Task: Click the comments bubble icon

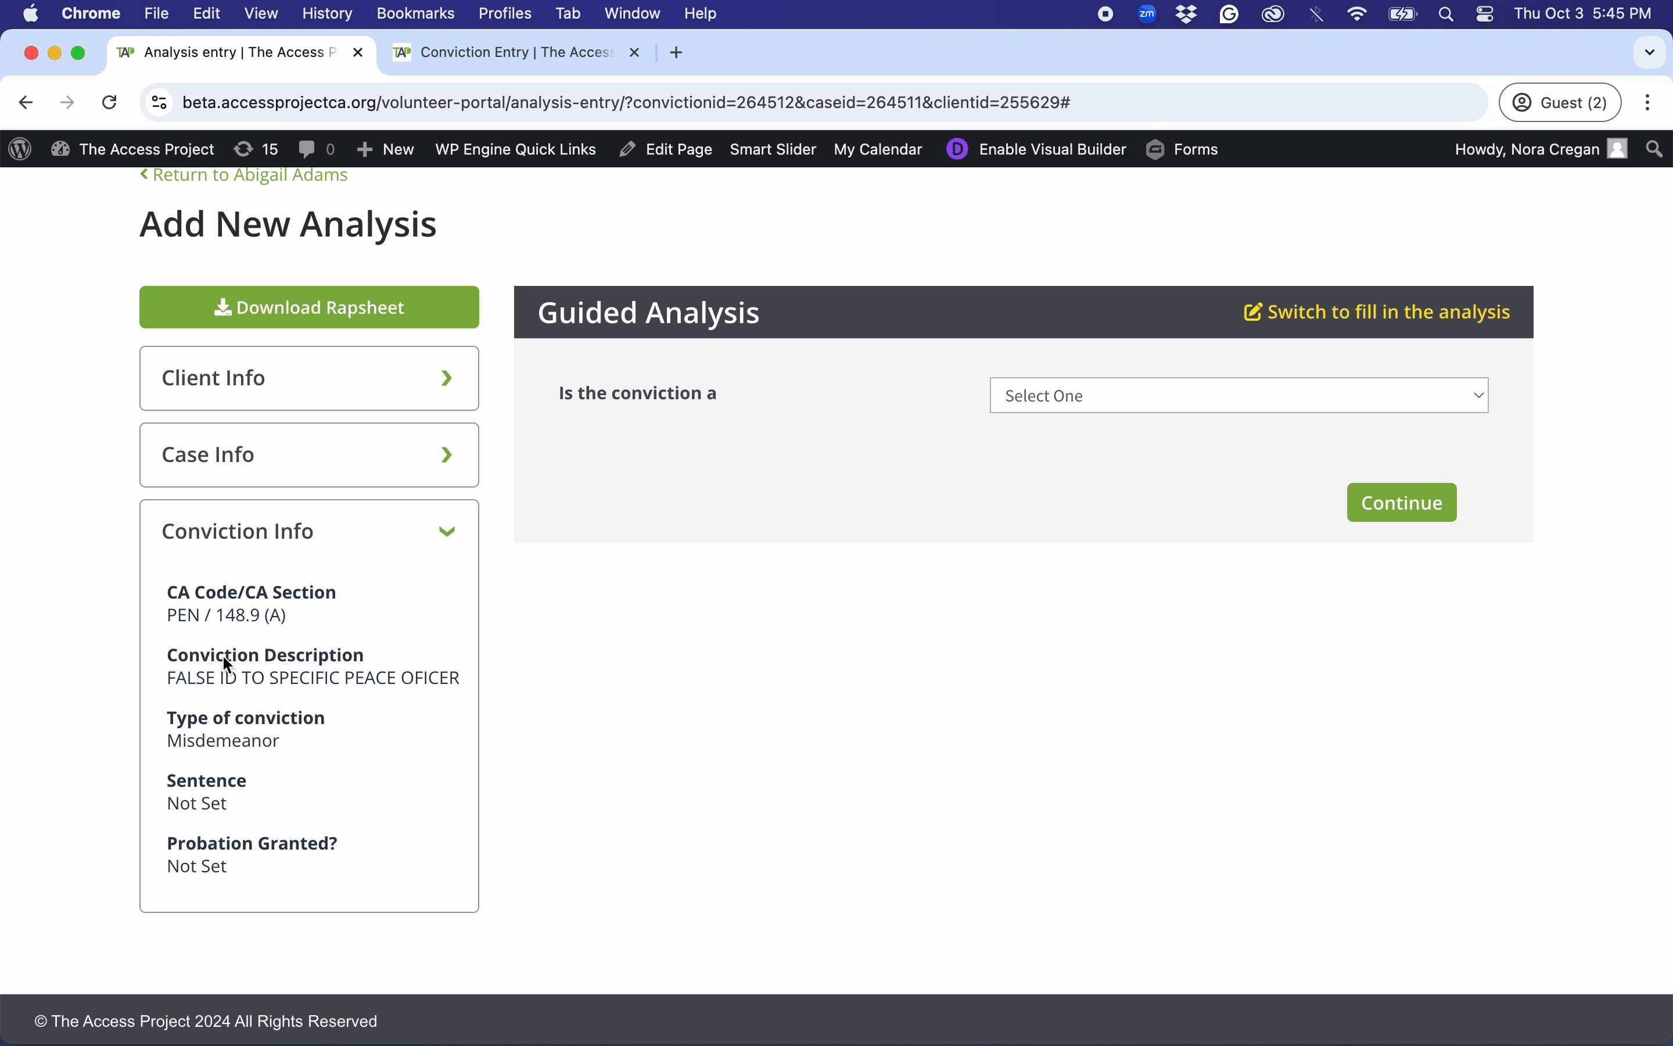Action: pos(308,149)
